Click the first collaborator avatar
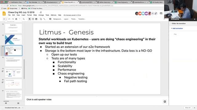The width and height of the screenshot is (197, 110). 137,13
